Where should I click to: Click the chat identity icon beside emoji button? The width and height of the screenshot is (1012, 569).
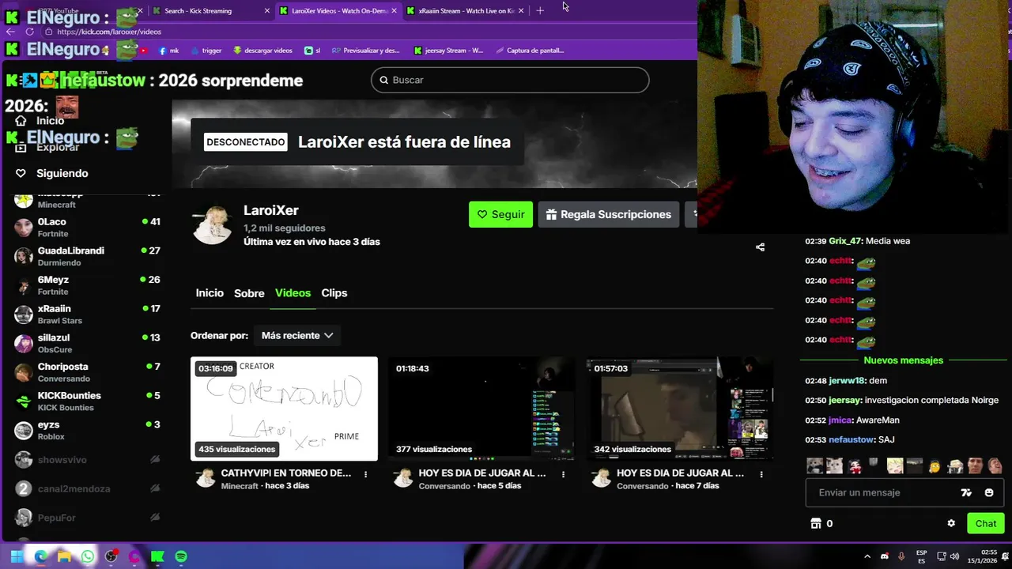[x=966, y=492]
